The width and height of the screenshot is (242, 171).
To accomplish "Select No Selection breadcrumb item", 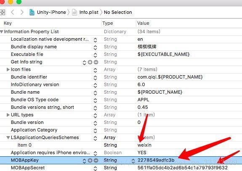I will point(118,12).
